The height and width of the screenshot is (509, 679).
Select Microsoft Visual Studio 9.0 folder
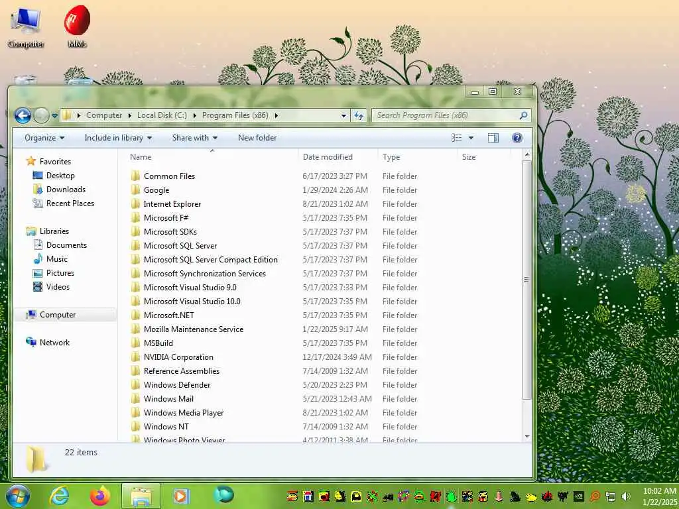[190, 288]
